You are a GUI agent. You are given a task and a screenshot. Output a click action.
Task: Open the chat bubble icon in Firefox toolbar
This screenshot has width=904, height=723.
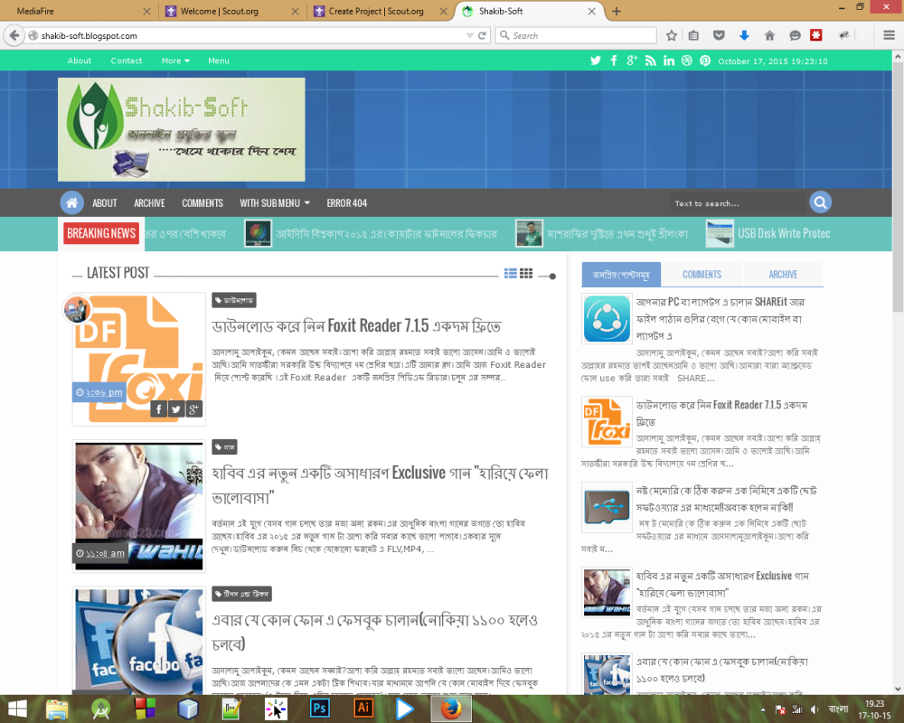pyautogui.click(x=795, y=36)
